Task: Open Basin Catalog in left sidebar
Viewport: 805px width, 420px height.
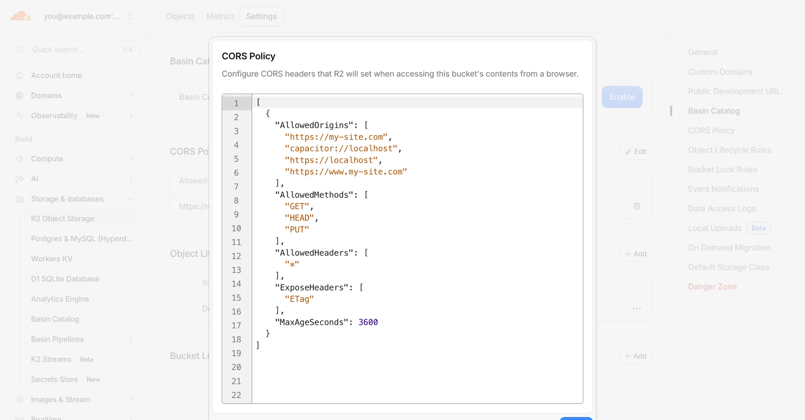Action: [55, 319]
